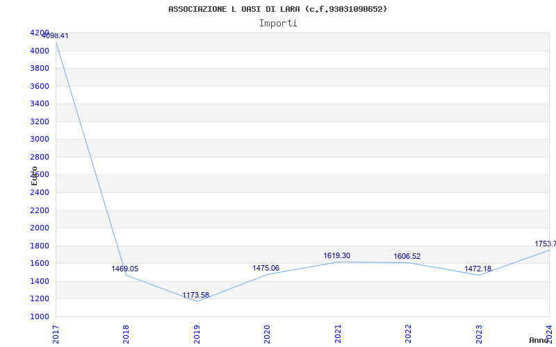
Task: Click the 2024 data label starting with 1753
Action: tap(546, 244)
